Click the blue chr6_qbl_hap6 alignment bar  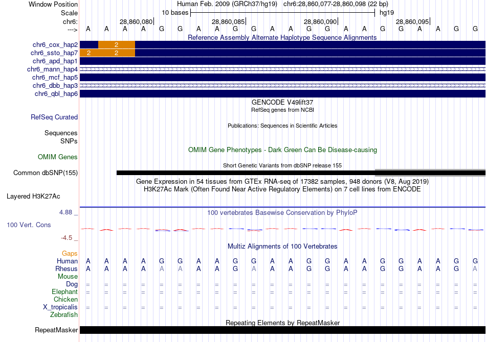[282, 94]
